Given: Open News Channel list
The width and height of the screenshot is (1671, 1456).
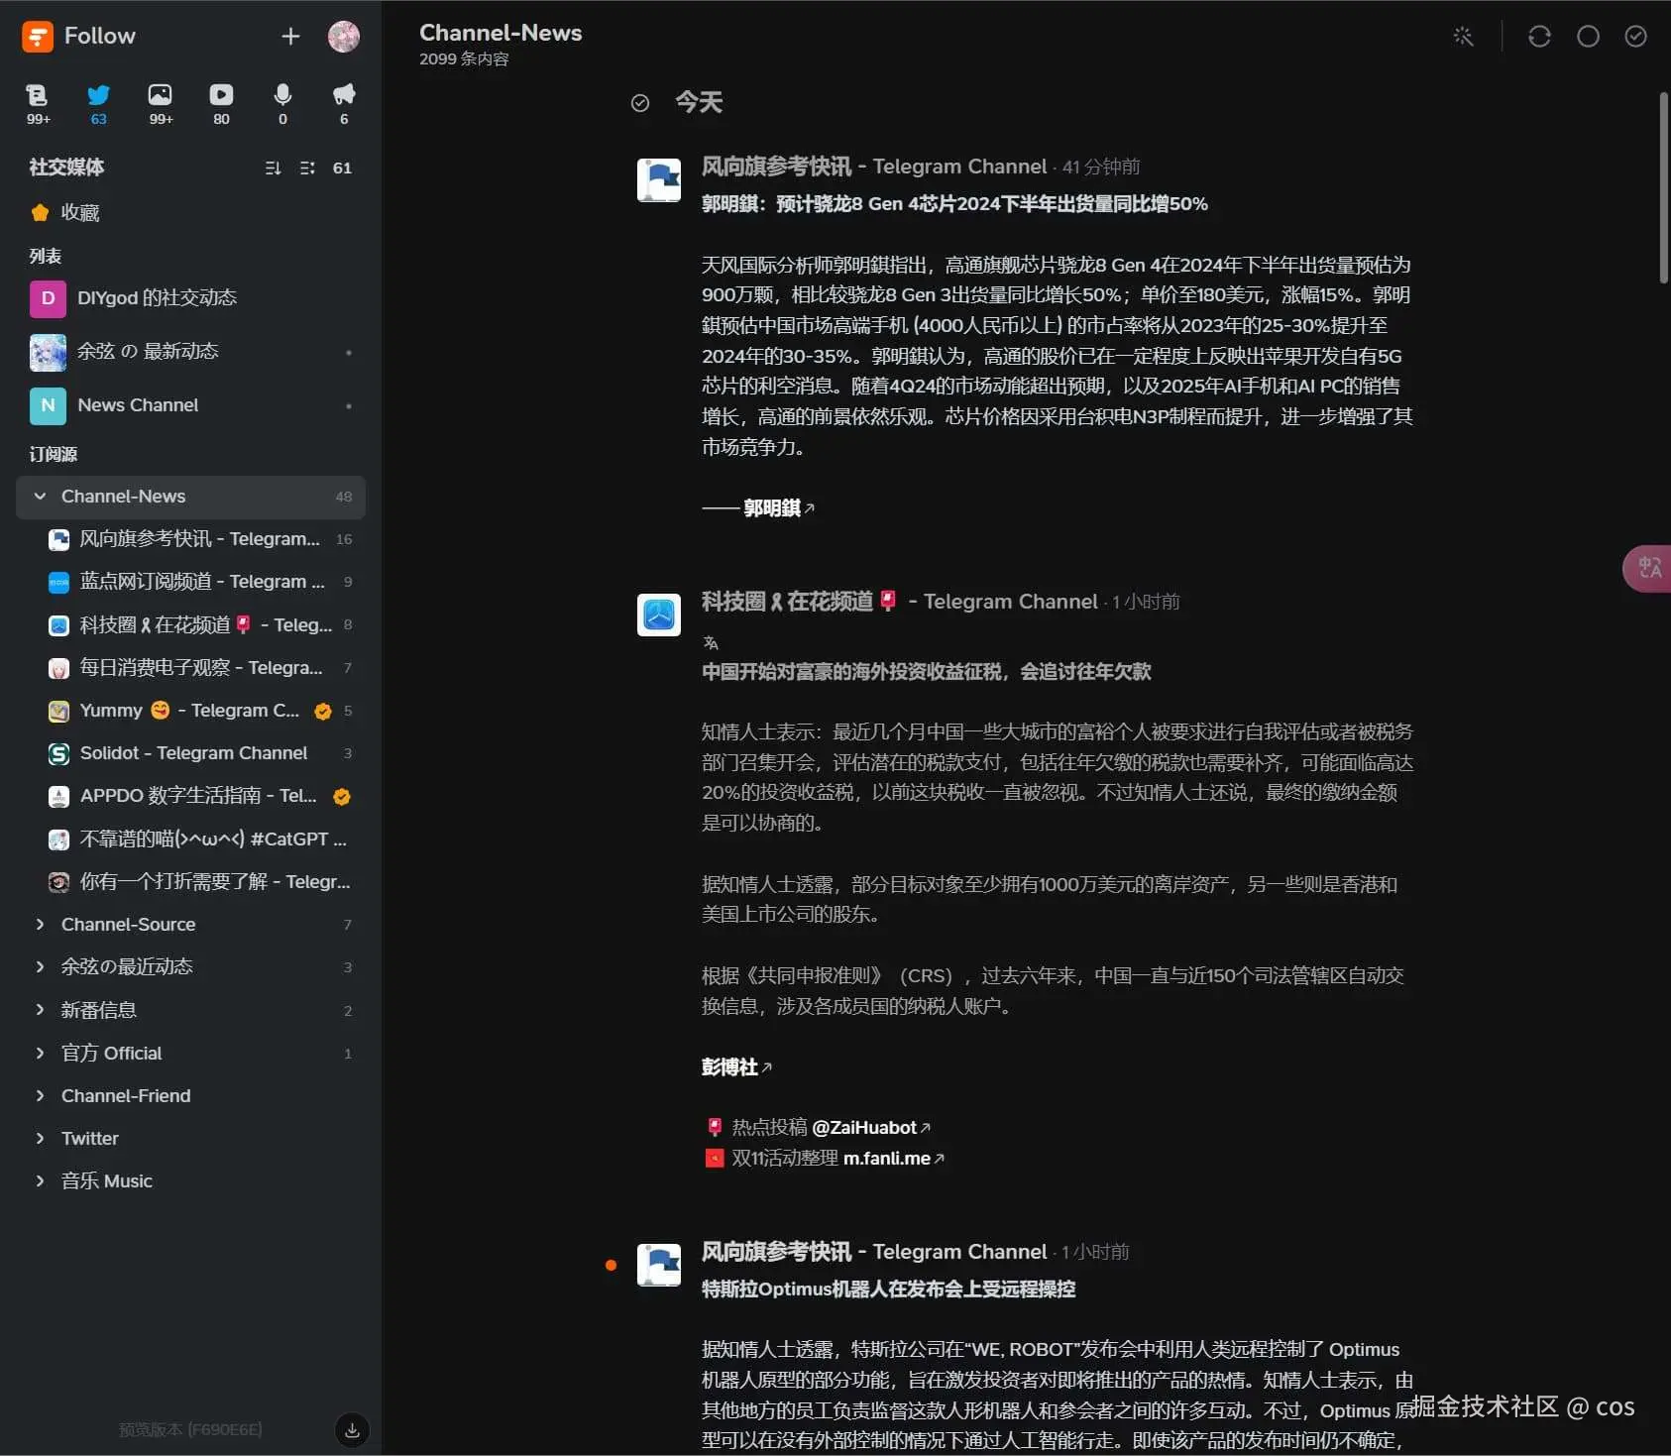Looking at the screenshot, I should pos(190,405).
